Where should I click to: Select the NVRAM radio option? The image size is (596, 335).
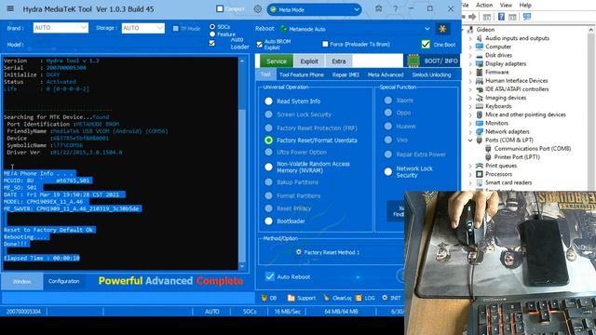click(269, 167)
